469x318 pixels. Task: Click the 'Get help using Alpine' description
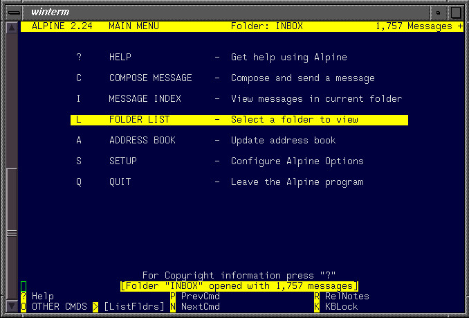point(289,57)
